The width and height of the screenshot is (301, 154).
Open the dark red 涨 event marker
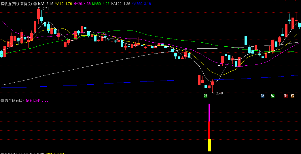(286, 96)
